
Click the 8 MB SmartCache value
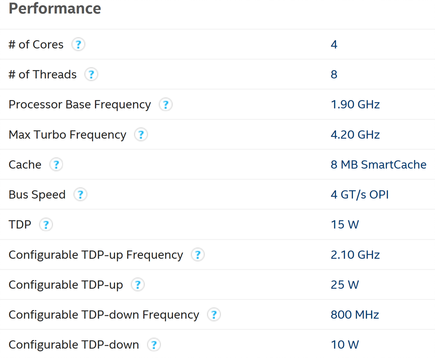pyautogui.click(x=378, y=165)
